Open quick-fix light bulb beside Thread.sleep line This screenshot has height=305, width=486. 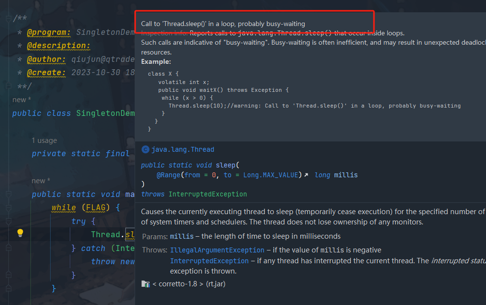point(20,233)
